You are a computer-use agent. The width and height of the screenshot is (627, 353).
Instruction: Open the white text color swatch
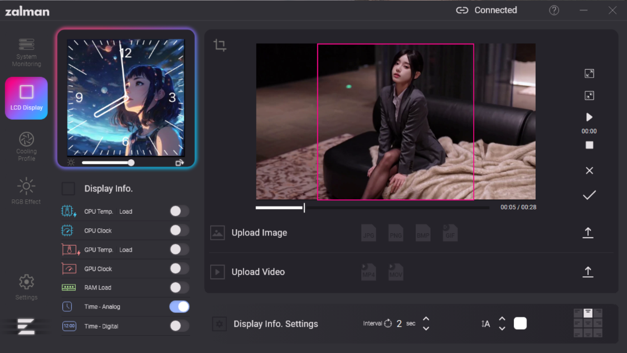pos(520,323)
